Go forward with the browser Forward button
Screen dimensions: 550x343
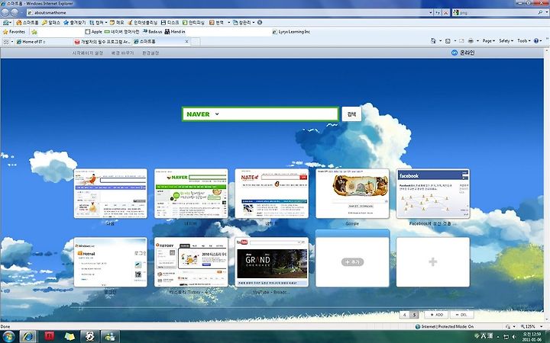[x=15, y=12]
